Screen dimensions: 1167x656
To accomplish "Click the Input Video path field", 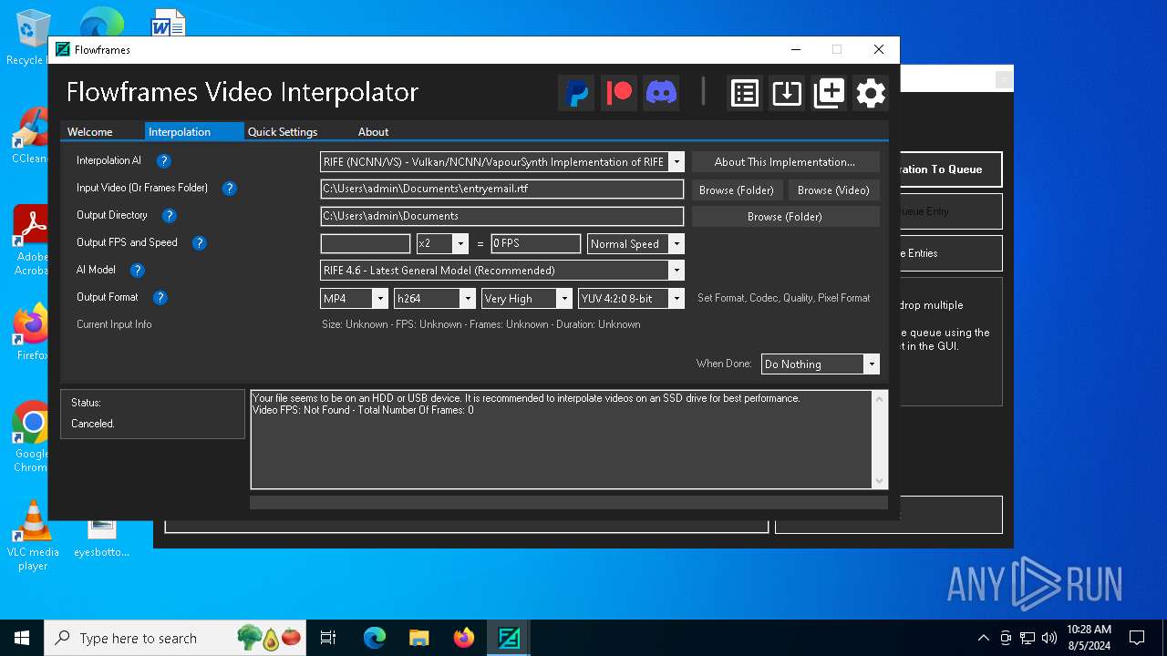I will click(x=502, y=190).
